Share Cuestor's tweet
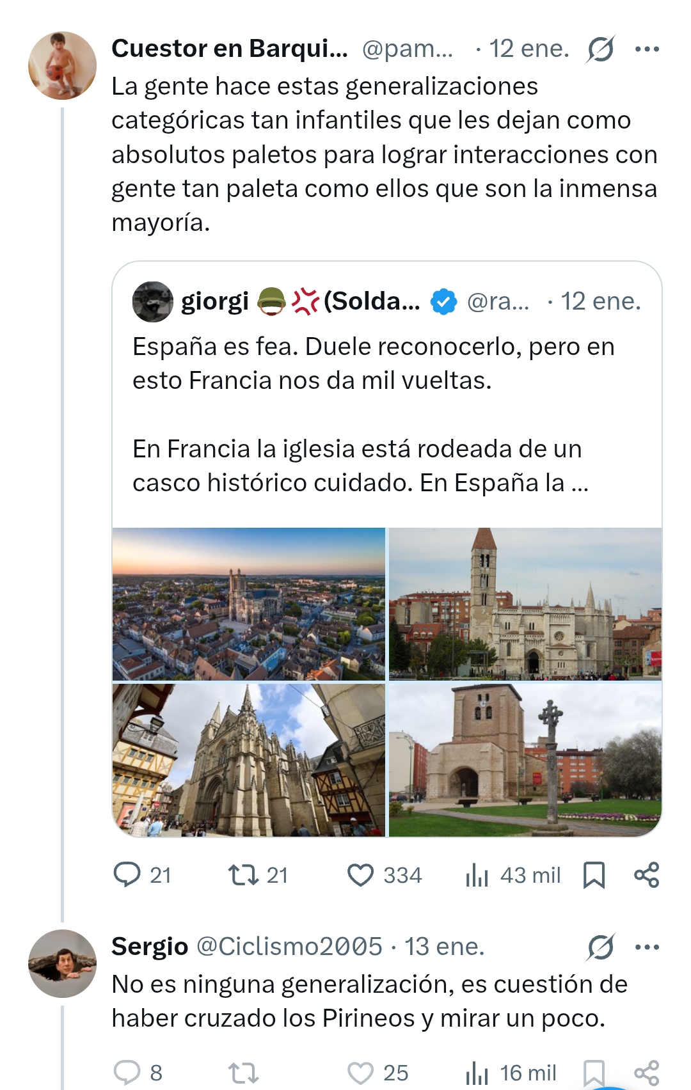 click(x=646, y=874)
